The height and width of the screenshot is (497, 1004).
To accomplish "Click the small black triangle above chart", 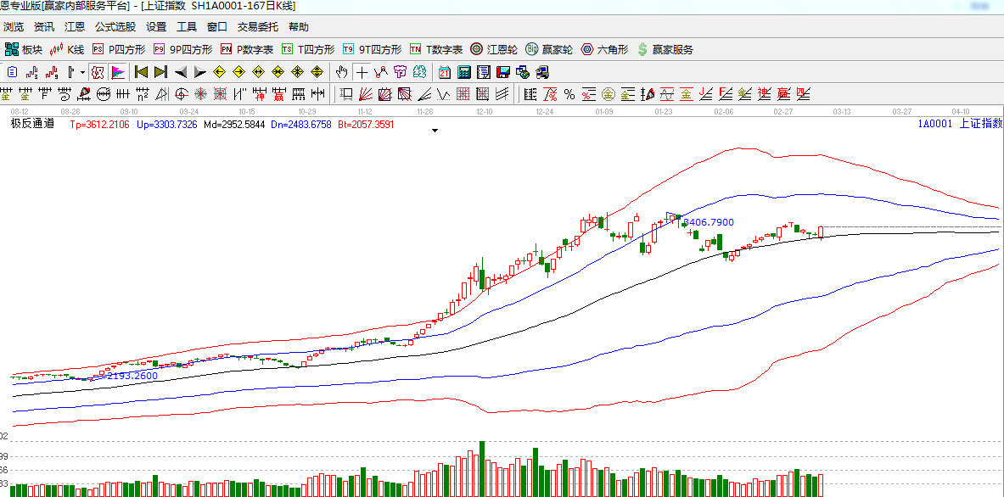I will click(435, 131).
